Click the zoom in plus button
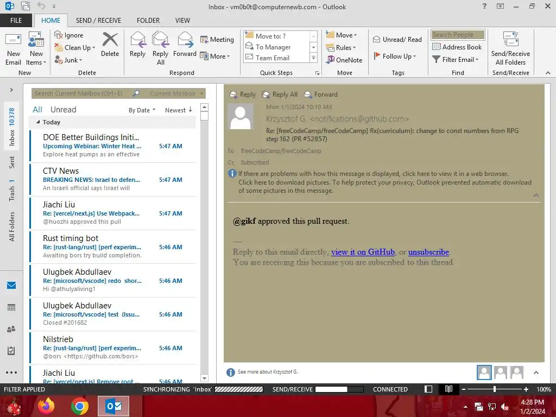This screenshot has height=417, width=556. pyautogui.click(x=526, y=389)
